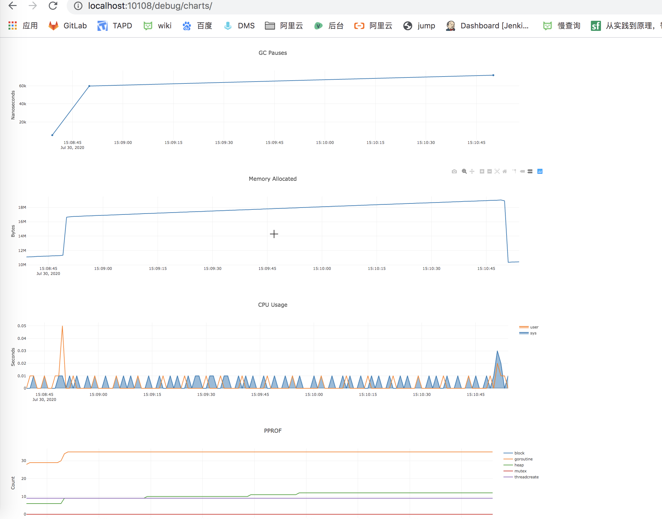Viewport: 662px width, 519px height.
Task: Click the Reset axes home icon
Action: [505, 171]
